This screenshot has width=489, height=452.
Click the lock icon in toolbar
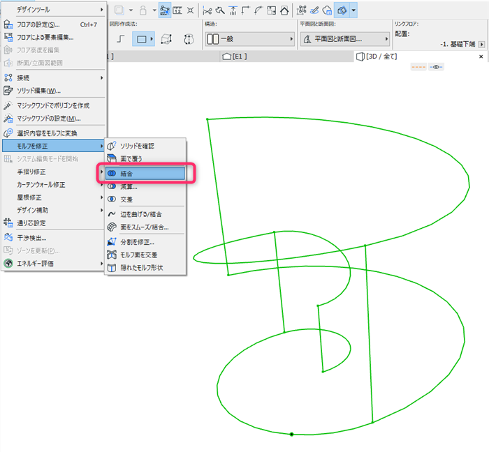pos(143,10)
